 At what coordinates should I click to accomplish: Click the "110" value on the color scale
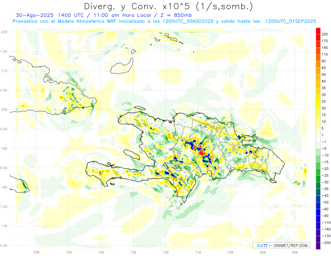coord(325,54)
